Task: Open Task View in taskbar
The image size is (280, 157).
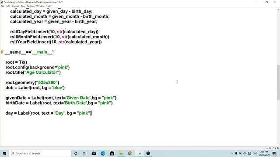Action: tap(84, 153)
